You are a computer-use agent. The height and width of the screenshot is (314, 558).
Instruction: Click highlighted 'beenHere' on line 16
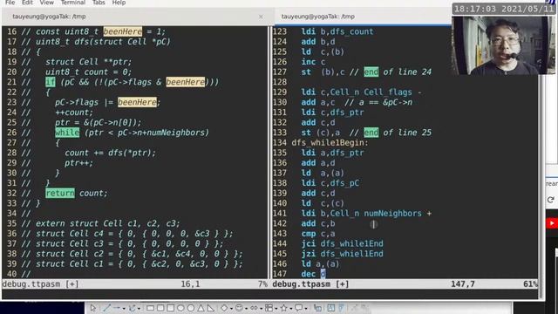pos(123,31)
